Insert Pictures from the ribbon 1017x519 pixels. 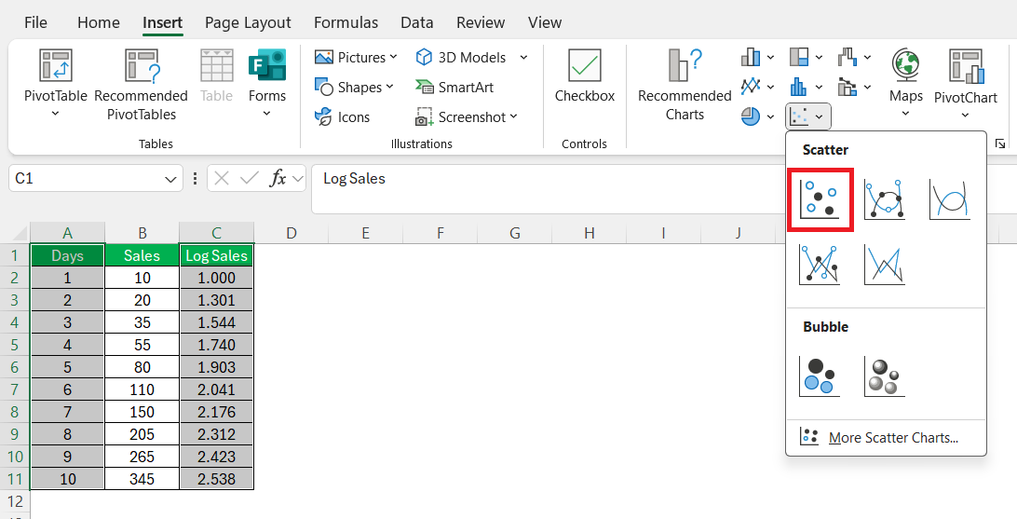356,57
